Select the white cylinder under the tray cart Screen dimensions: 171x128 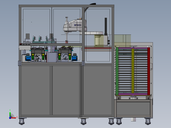tap(134, 119)
